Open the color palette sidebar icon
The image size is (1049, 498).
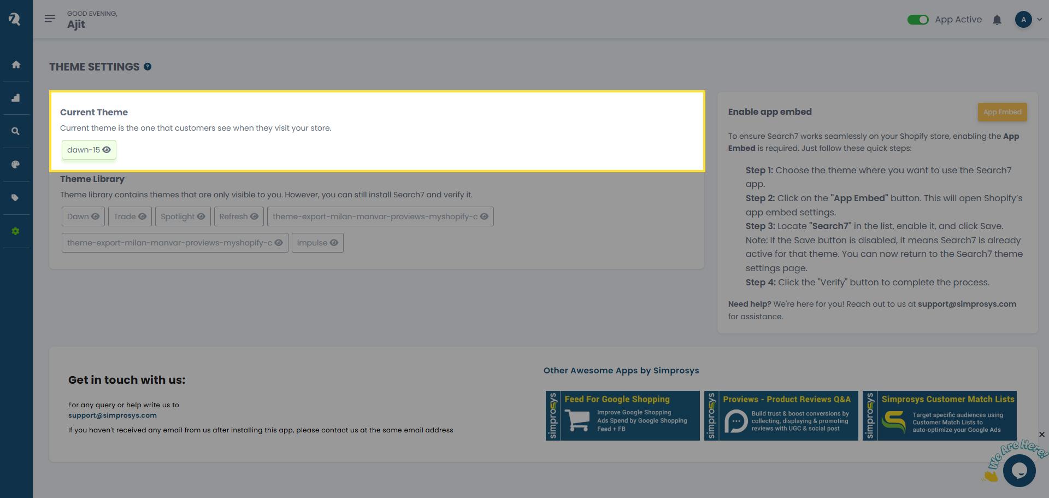click(16, 165)
